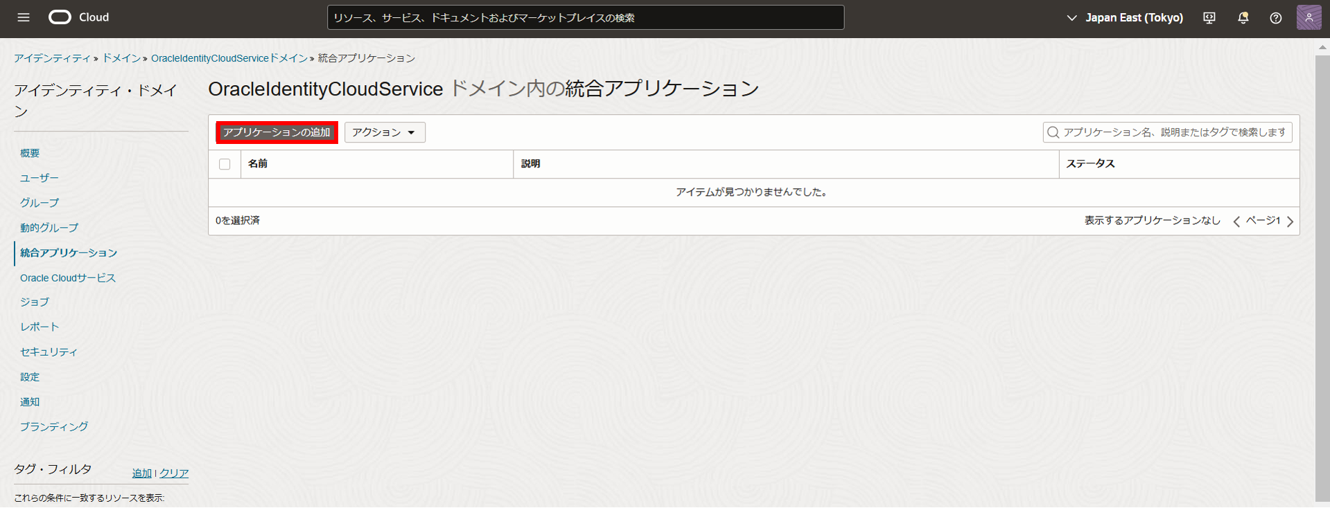Viewport: 1330px width, 508px height.
Task: Open 概要 in the side menu
Action: (30, 153)
